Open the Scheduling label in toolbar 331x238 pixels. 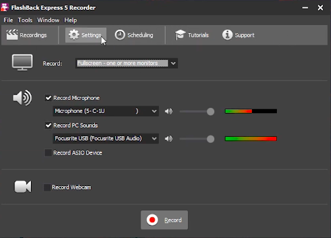coord(140,35)
